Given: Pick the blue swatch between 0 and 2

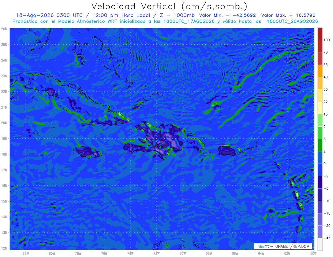Looking at the screenshot, I should coord(320,157).
